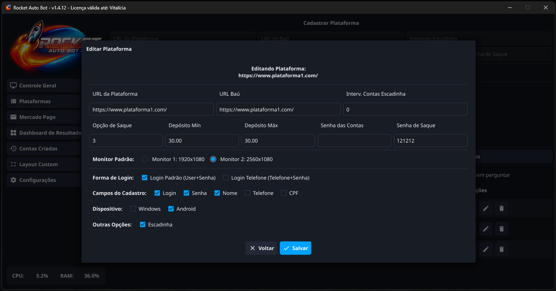Click the URL Baú text field

[278, 109]
